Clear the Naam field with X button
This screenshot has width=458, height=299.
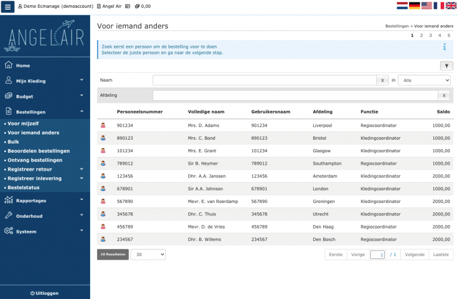click(383, 80)
